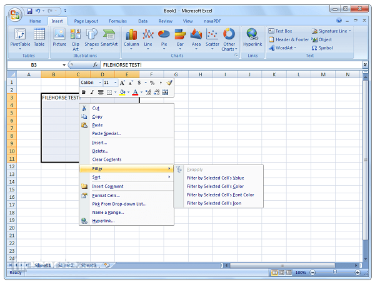
Task: Open the fill color dropdown arrow in the mini toolbar
Action: pos(128,92)
